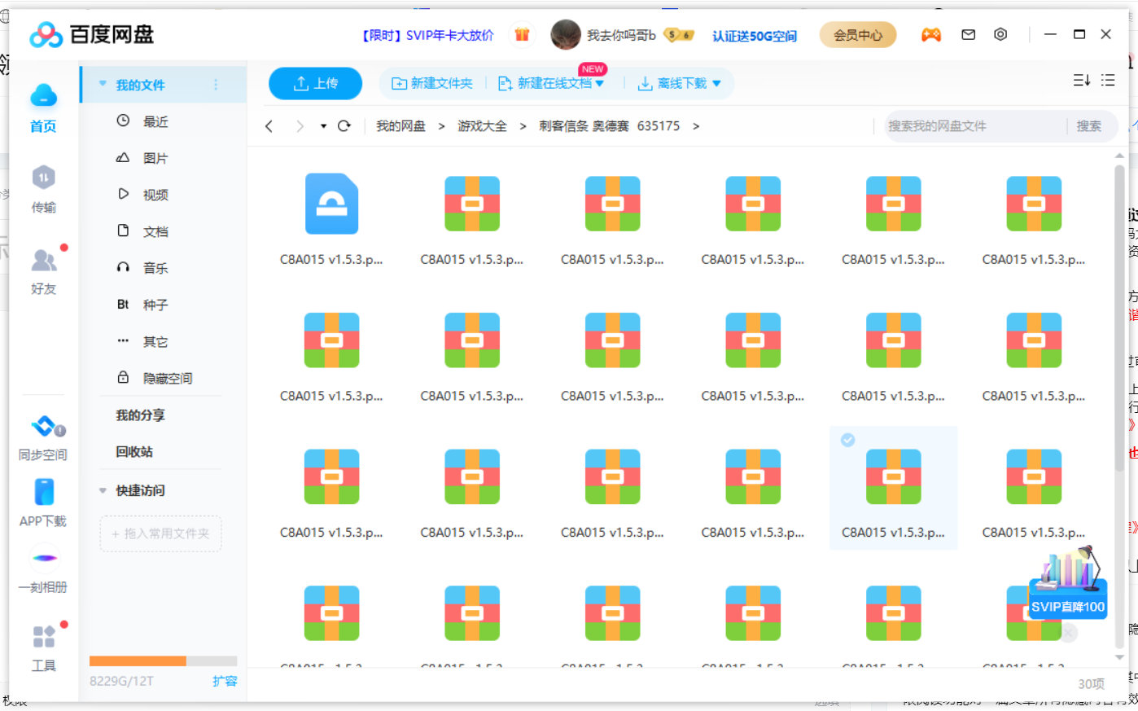Change sort order with the sort icon
The image size is (1138, 711).
pos(1081,80)
